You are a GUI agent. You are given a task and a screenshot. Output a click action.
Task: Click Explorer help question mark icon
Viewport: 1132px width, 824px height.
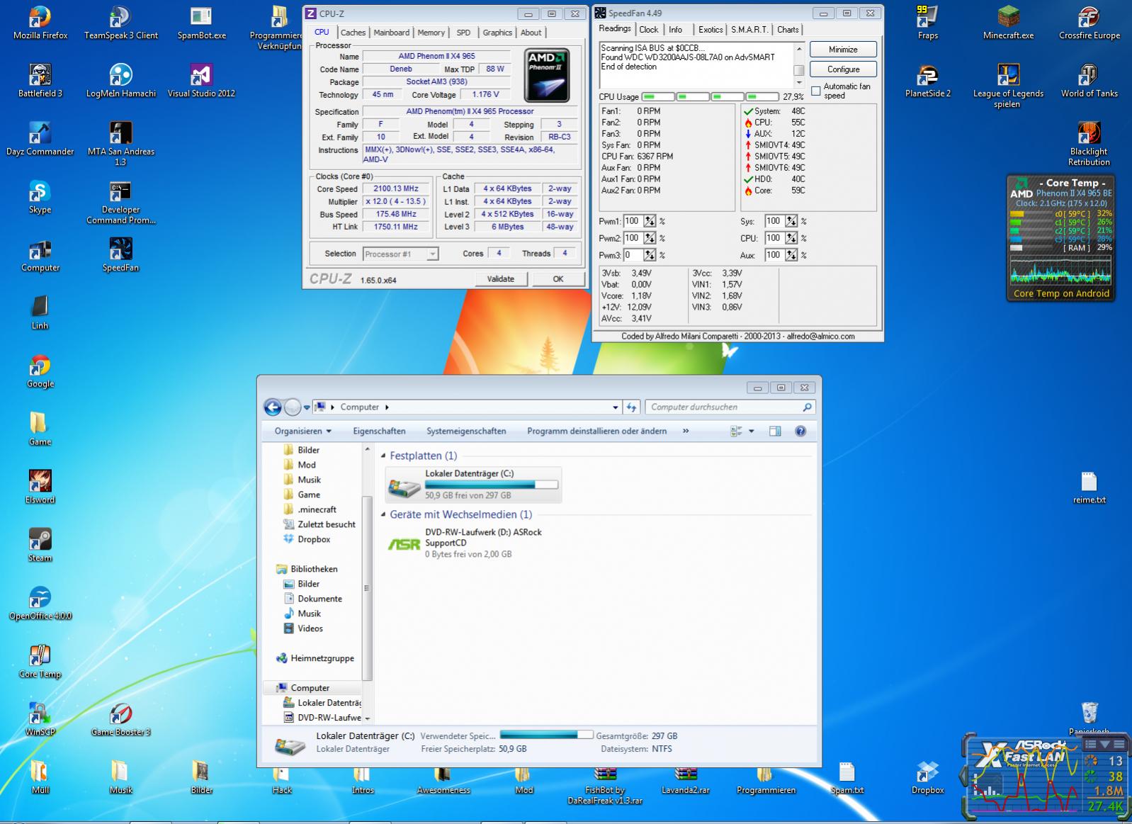click(800, 431)
